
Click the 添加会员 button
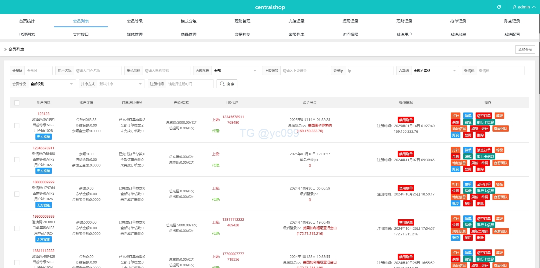(525, 49)
